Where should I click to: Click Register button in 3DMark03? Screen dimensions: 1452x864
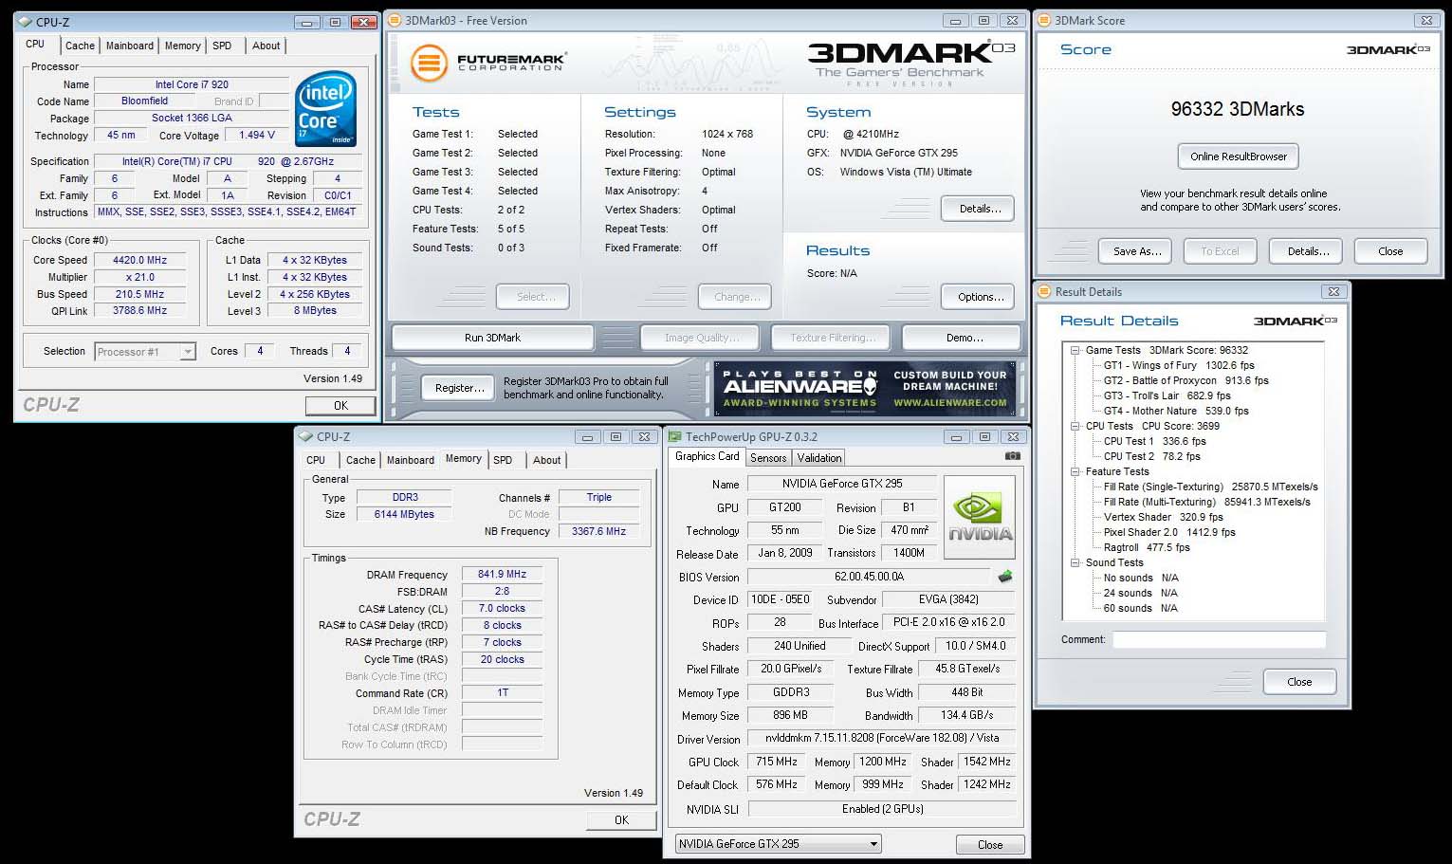(x=459, y=388)
